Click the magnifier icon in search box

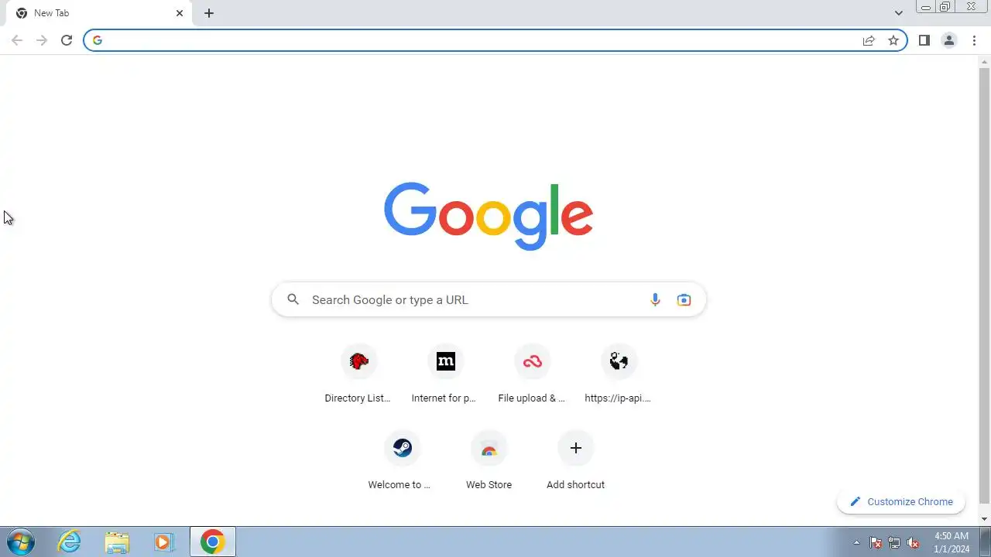point(293,299)
